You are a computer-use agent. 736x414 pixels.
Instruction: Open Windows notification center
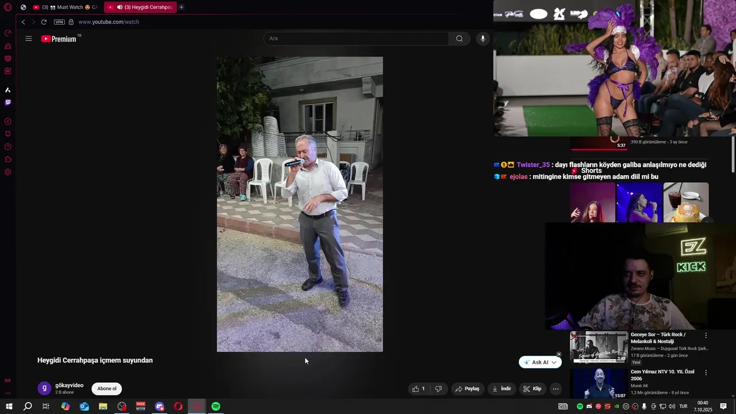[x=723, y=407]
